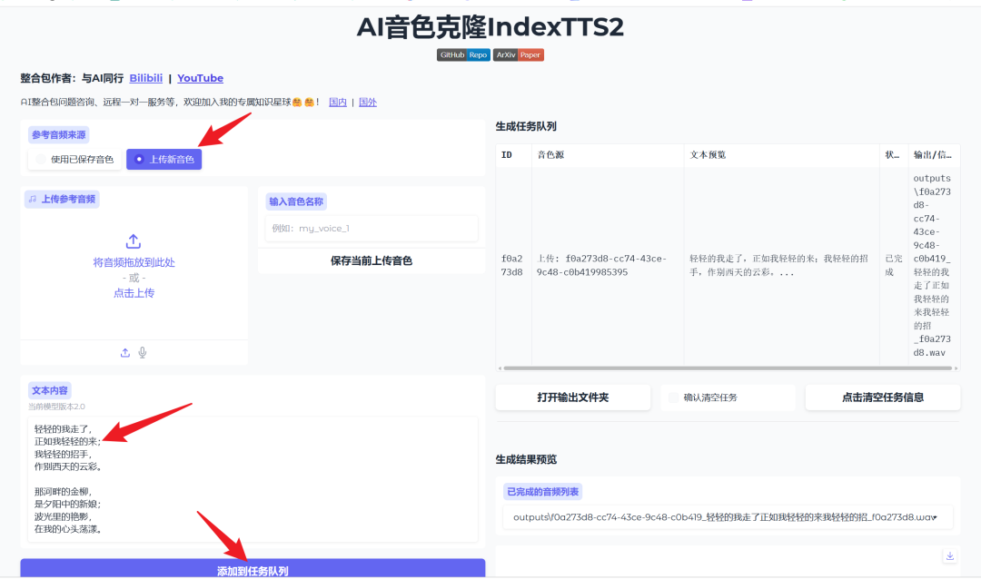The height and width of the screenshot is (579, 981).
Task: Click the 文本内容 label badge
Action: pyautogui.click(x=50, y=388)
